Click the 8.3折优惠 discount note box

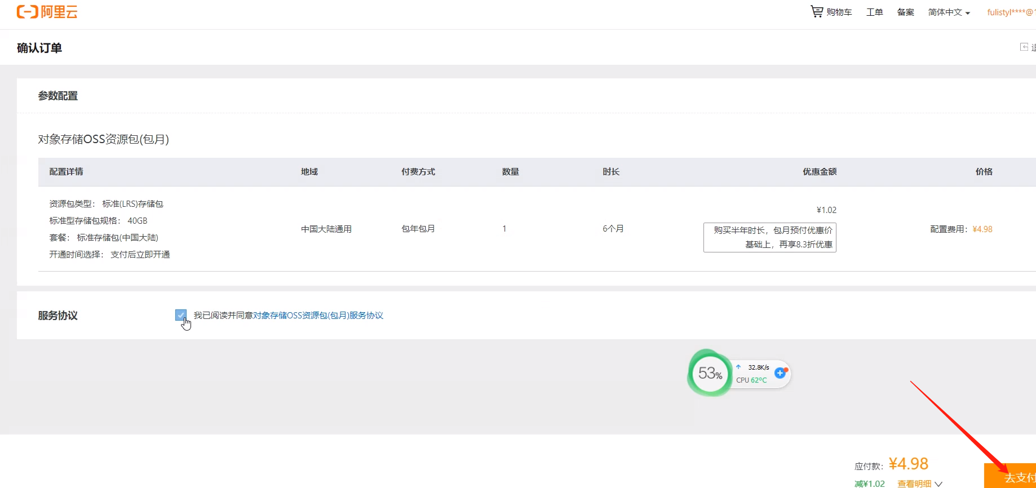coord(769,237)
